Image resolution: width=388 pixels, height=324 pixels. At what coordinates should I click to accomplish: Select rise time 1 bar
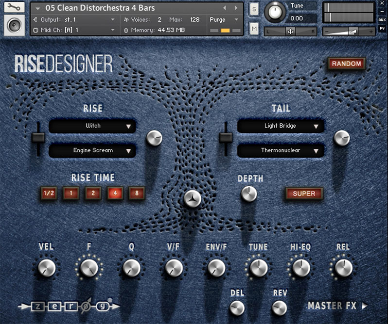coord(71,193)
